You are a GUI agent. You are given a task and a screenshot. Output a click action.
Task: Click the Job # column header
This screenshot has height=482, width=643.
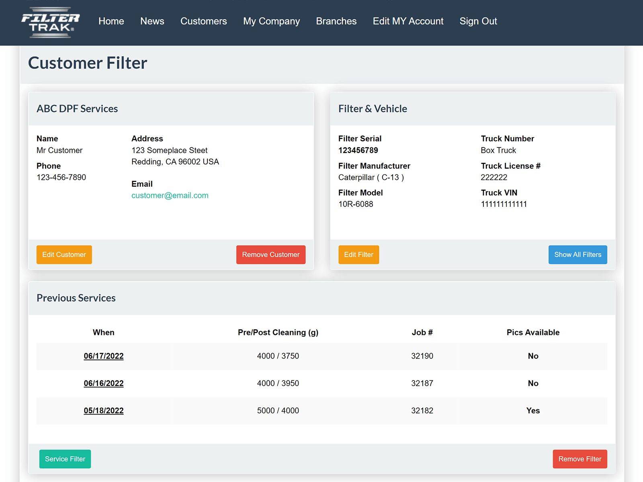pyautogui.click(x=422, y=332)
